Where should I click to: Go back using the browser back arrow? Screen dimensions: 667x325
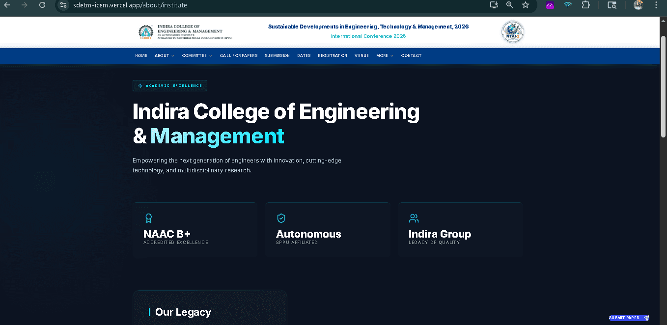point(7,5)
